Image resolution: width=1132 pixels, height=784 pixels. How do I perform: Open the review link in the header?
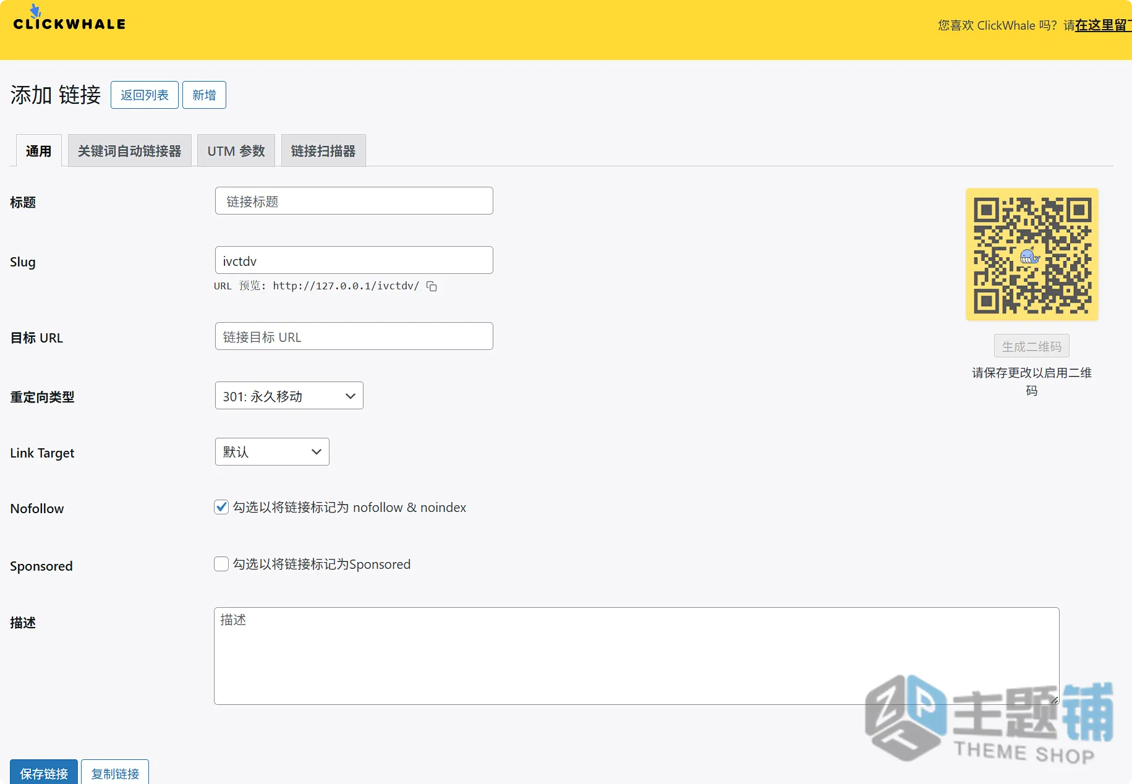[1103, 25]
